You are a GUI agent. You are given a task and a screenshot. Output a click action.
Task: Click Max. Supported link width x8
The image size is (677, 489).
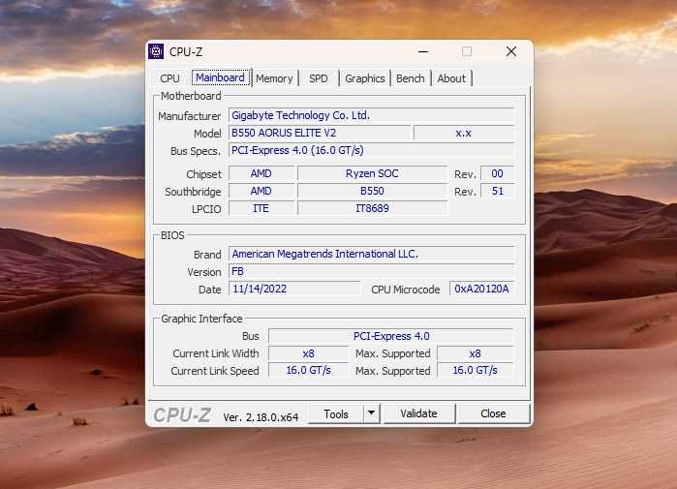click(475, 353)
